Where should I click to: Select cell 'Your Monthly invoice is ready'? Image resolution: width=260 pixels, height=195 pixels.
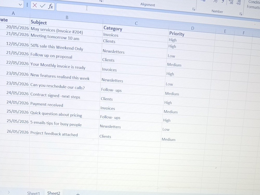tap(65, 66)
